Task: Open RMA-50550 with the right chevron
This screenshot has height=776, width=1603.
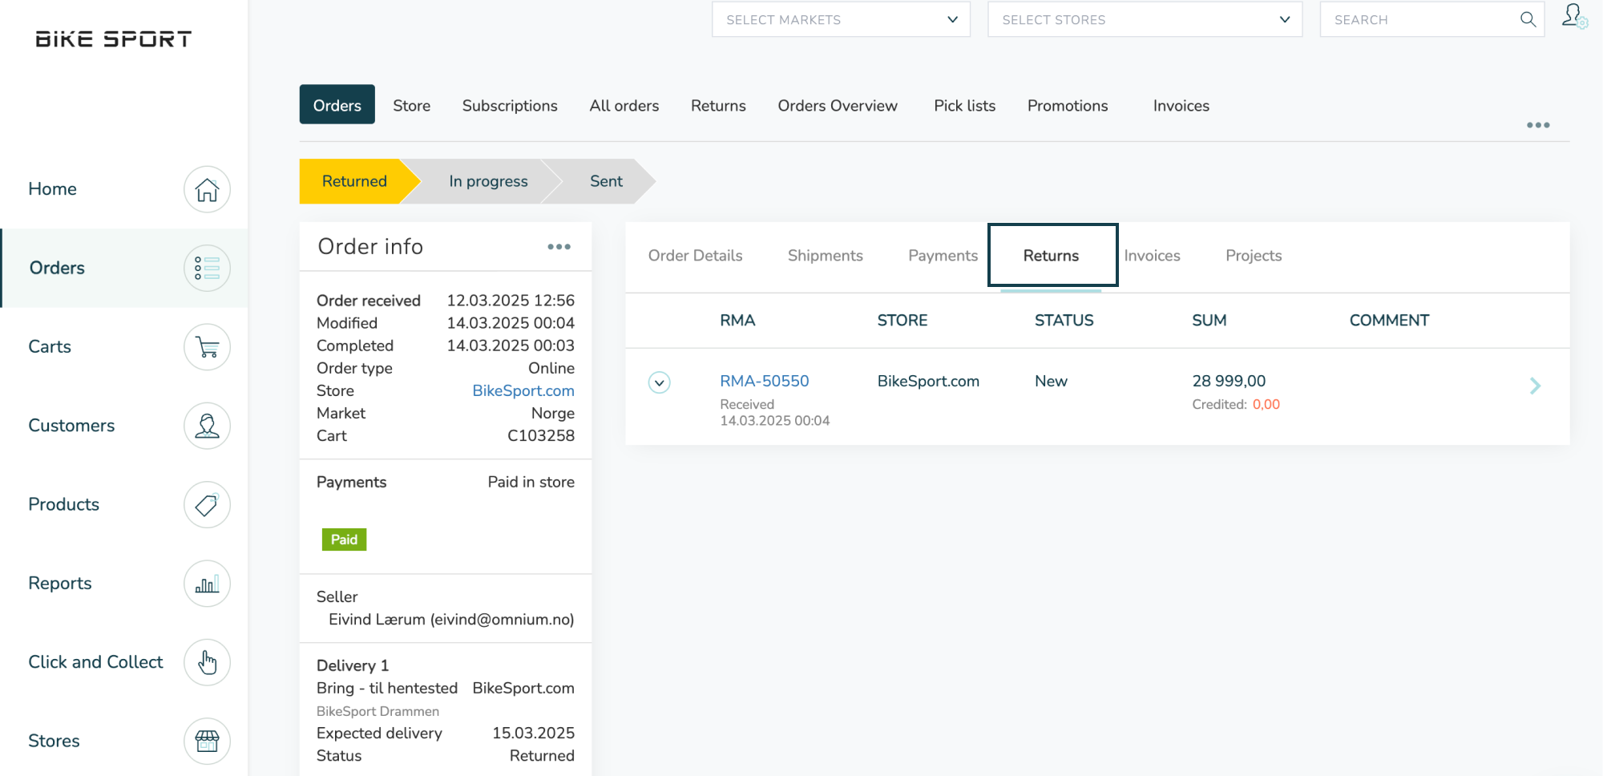Action: click(x=1535, y=386)
